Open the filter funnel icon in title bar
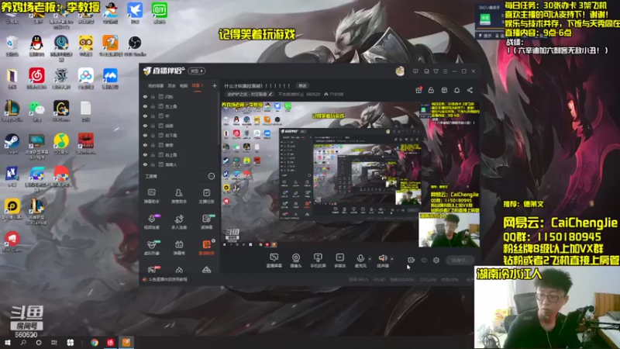 436,71
